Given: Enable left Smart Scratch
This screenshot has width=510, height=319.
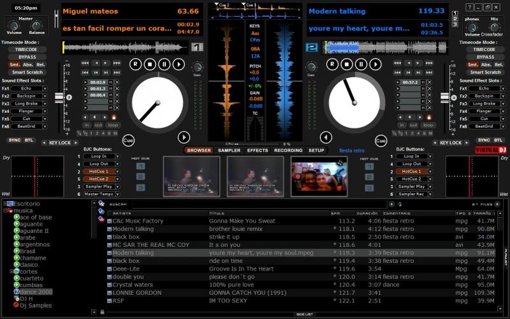Looking at the screenshot, I should point(27,72).
